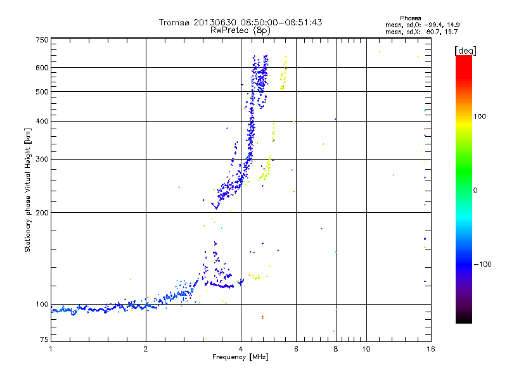Click the y-axis title 'Stationary phase Virtual Height [km]'
The image size is (507, 380).
tap(28, 191)
